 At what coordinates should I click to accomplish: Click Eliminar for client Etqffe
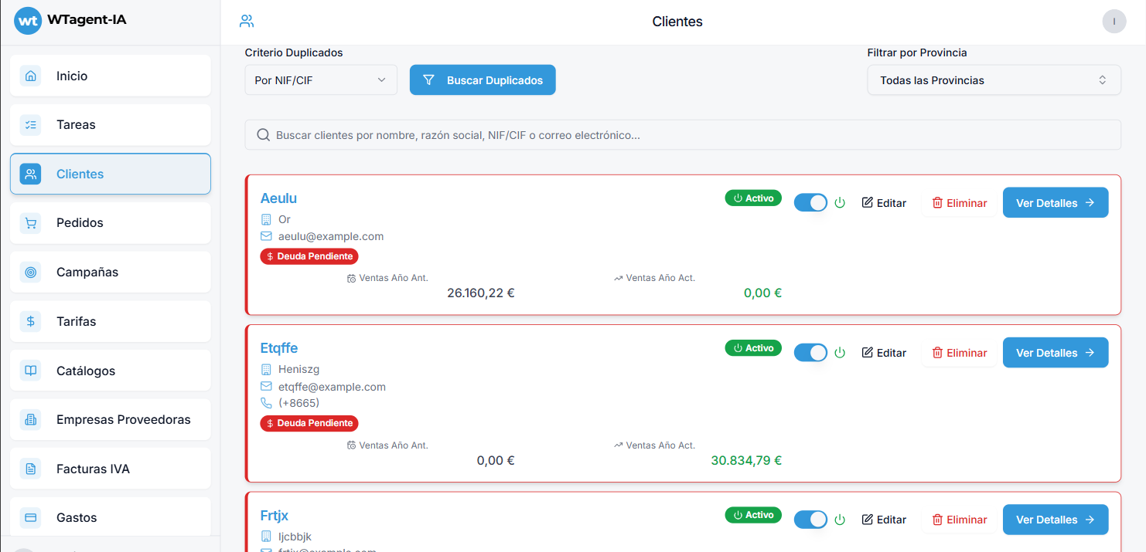point(959,353)
